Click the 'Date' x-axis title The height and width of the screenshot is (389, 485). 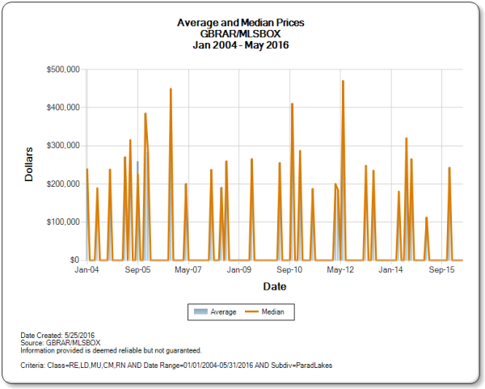tap(275, 286)
